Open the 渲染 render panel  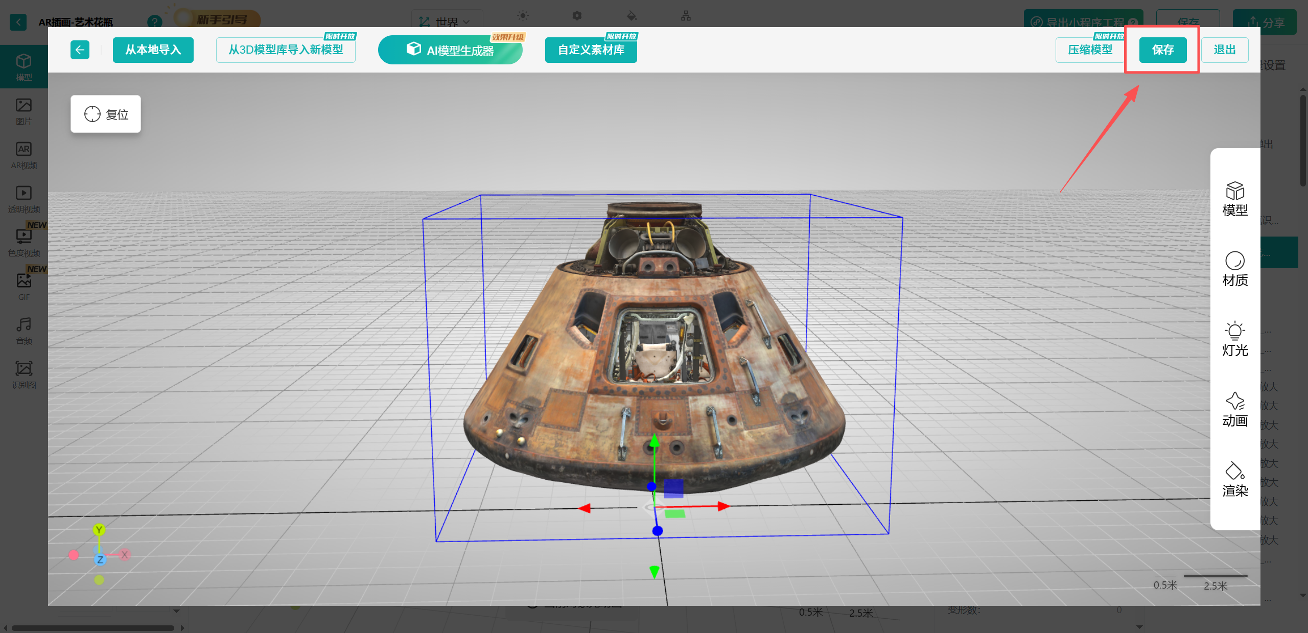1234,479
